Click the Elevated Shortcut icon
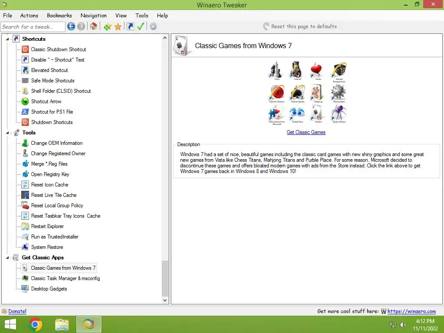This screenshot has width=444, height=333. click(x=25, y=70)
